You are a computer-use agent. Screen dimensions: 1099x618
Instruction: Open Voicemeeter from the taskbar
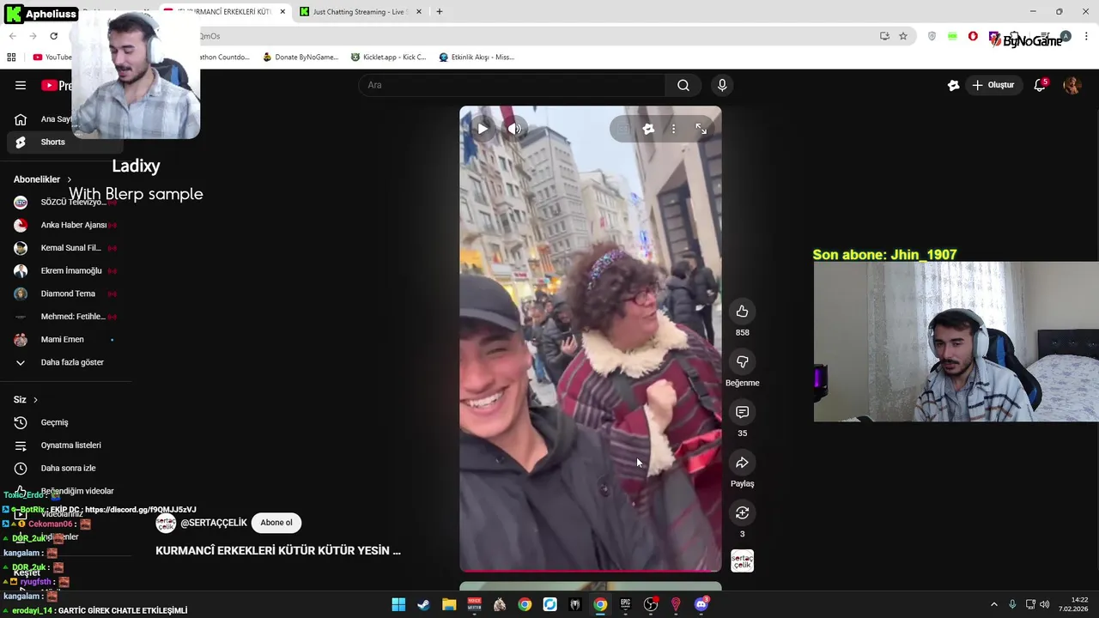coord(474,605)
